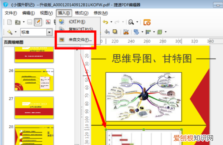Click the Export to PDF icon
The width and height of the screenshot is (223, 145).
[48, 22]
